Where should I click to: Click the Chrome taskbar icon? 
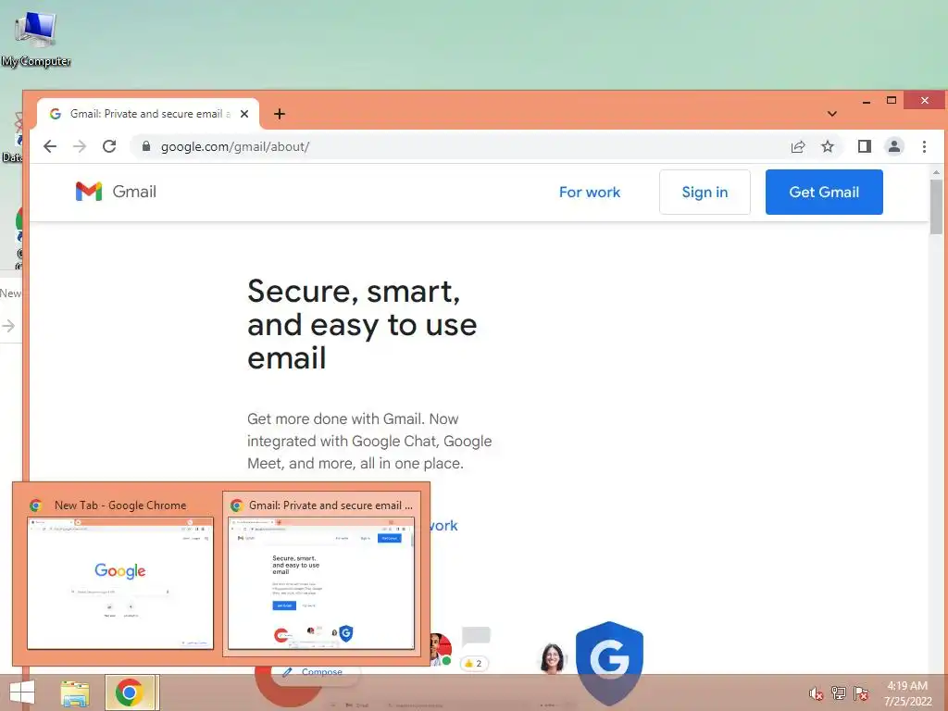[130, 692]
